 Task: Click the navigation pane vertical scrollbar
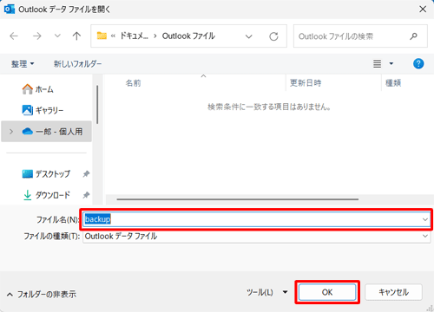pyautogui.click(x=97, y=105)
